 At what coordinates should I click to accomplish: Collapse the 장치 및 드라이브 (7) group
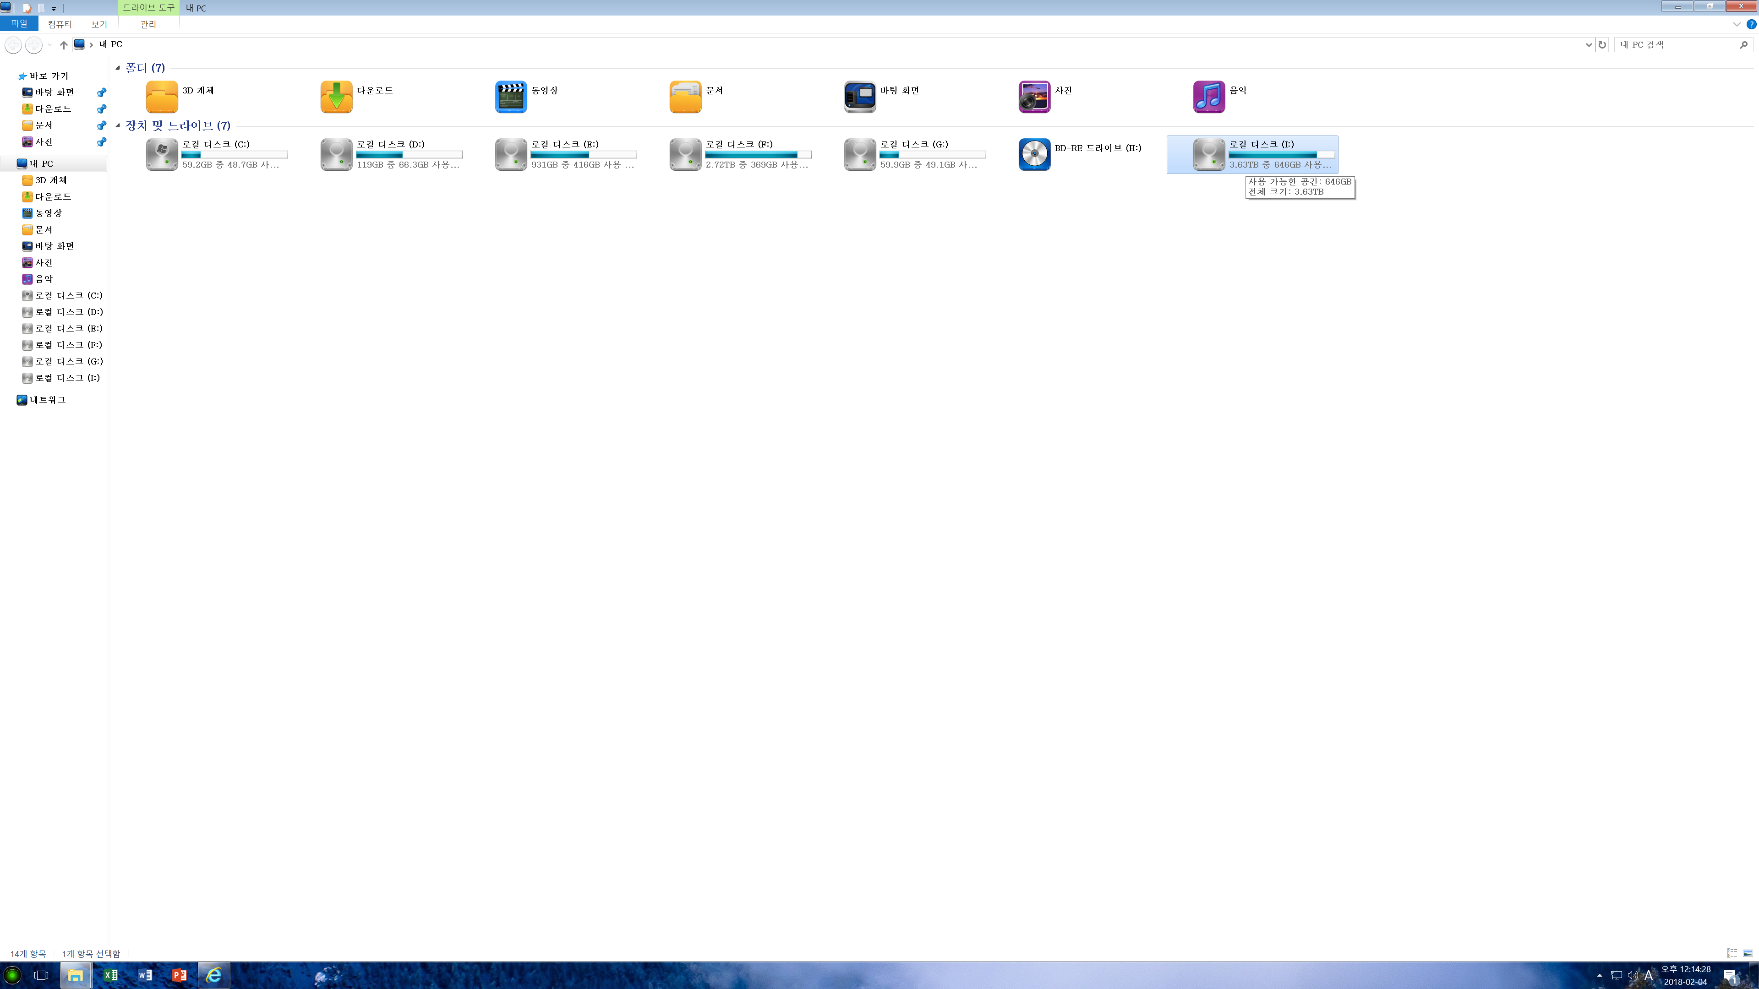pyautogui.click(x=117, y=125)
